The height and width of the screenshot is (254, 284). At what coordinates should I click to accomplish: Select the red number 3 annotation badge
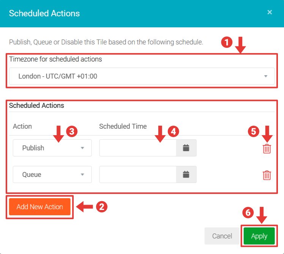click(72, 131)
